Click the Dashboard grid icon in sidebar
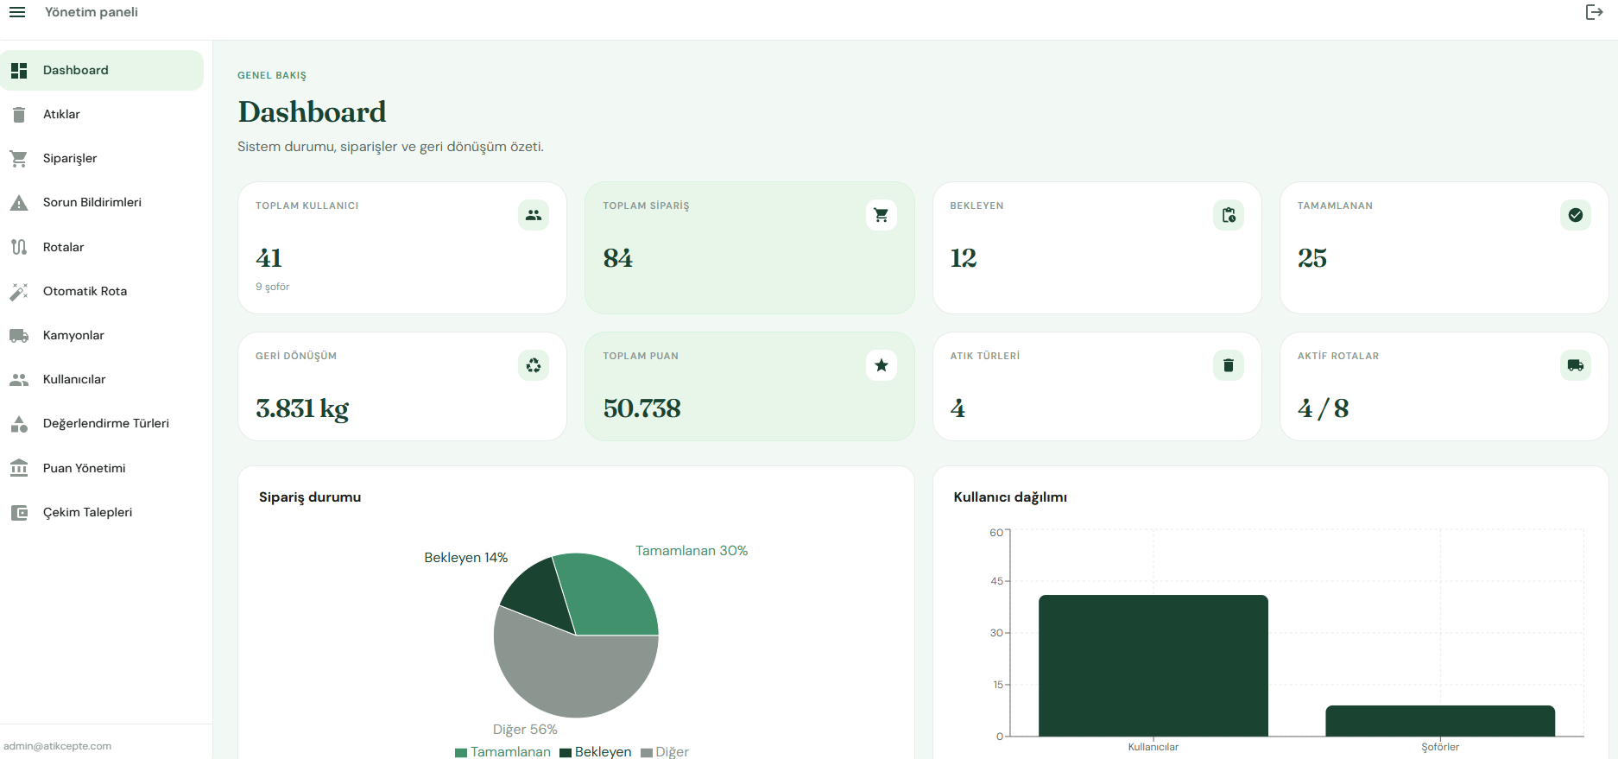The width and height of the screenshot is (1618, 759). pyautogui.click(x=19, y=71)
